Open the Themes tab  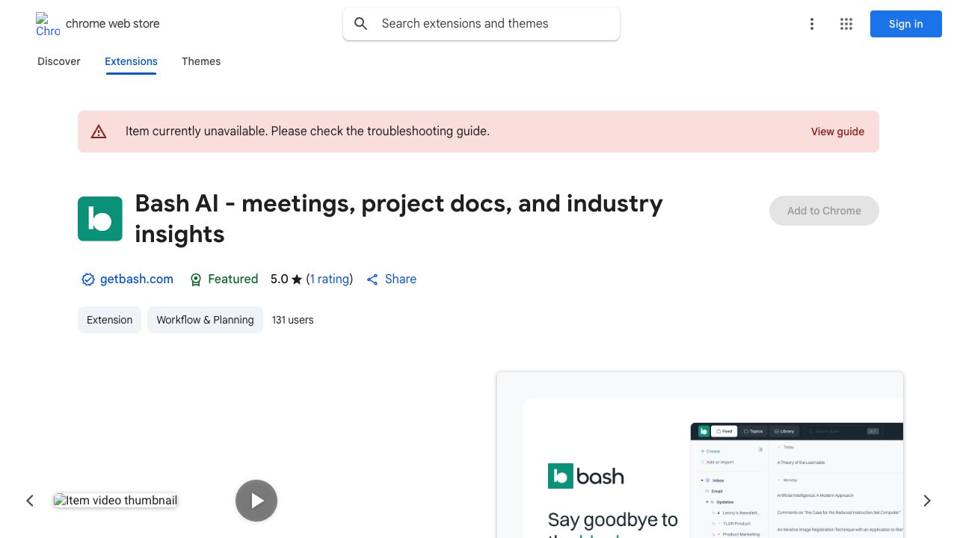(201, 61)
